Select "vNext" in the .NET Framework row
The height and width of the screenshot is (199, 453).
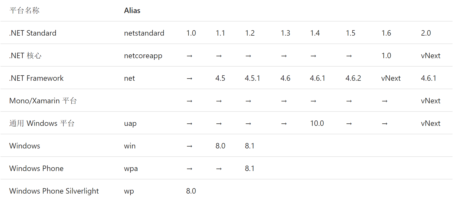click(391, 78)
